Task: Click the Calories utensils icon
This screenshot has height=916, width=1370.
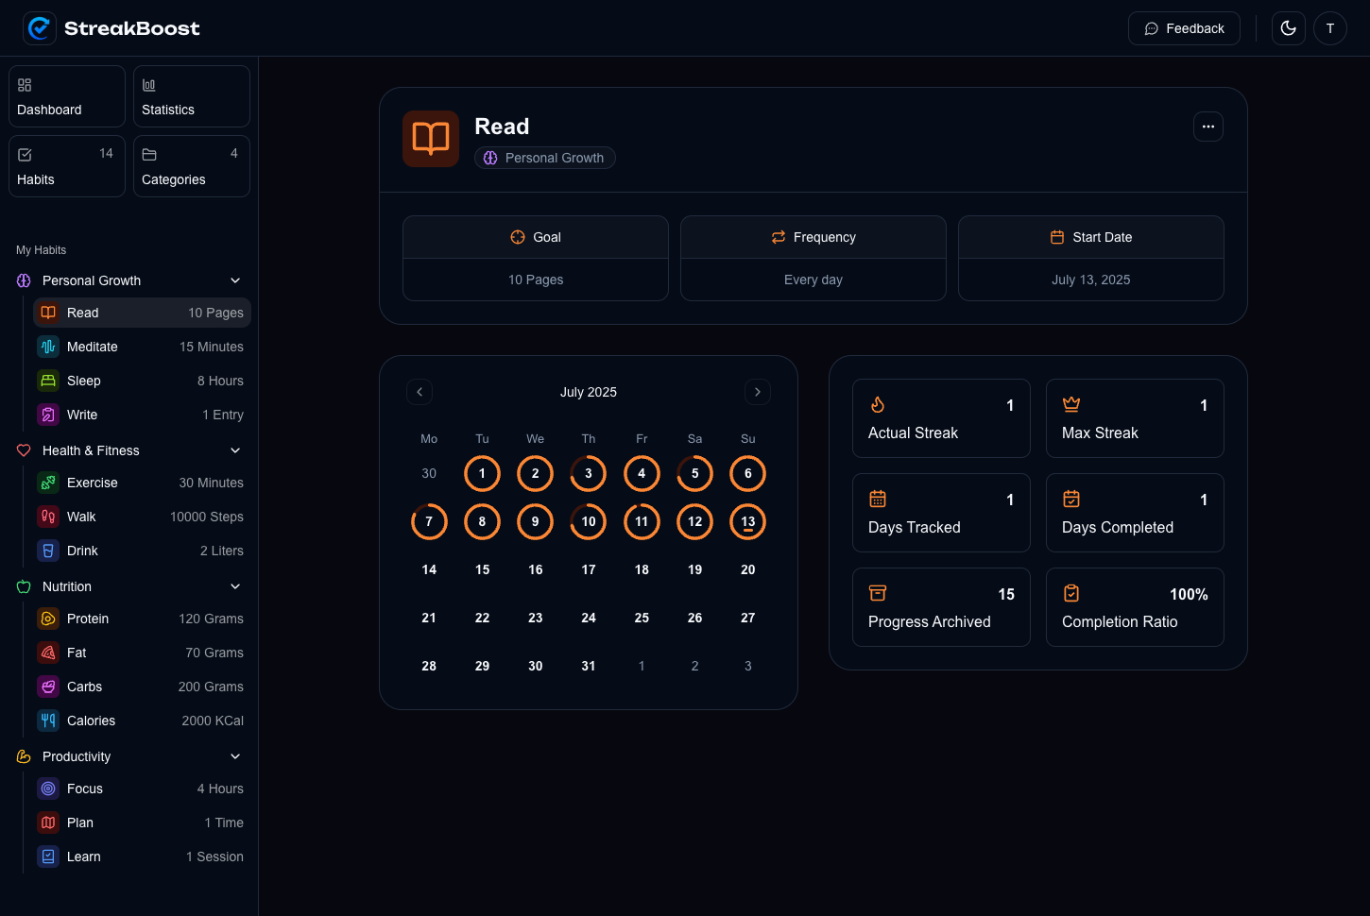Action: coord(48,721)
